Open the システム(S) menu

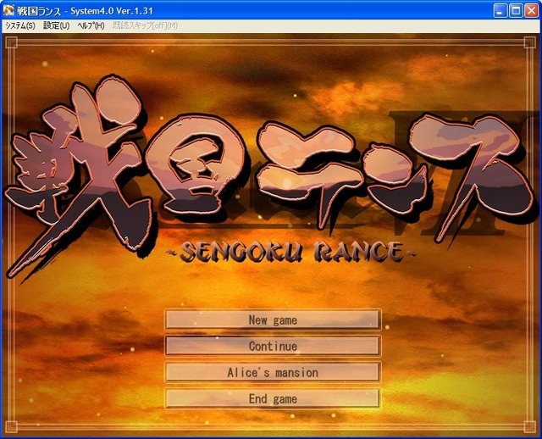20,26
